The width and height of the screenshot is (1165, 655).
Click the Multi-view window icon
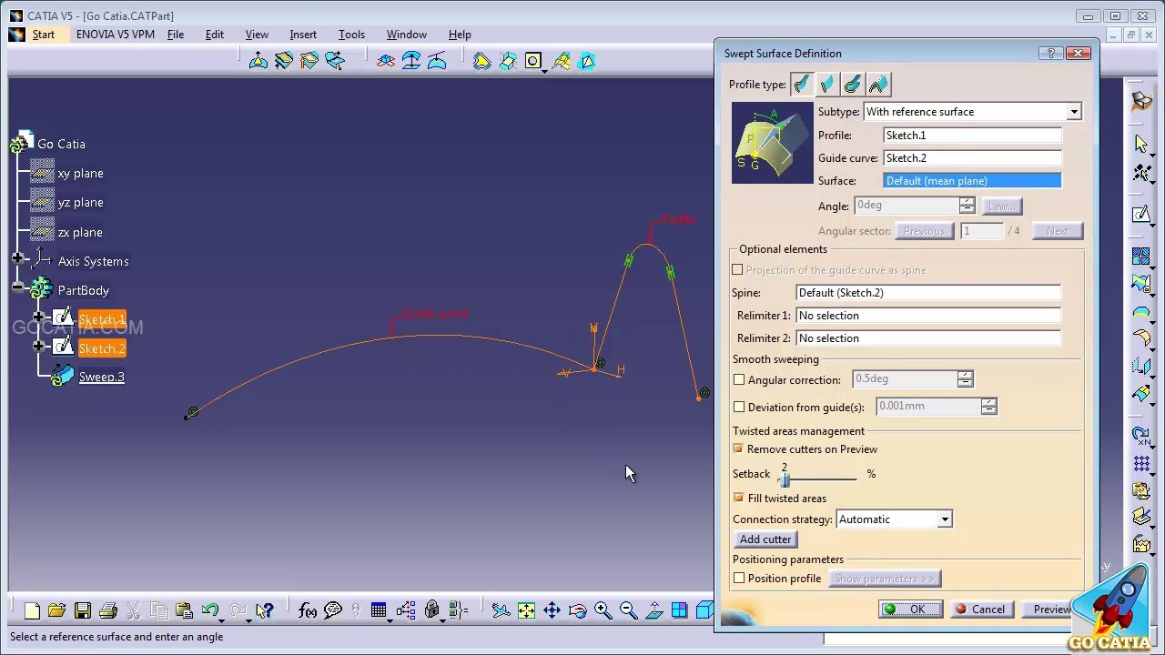coord(679,610)
